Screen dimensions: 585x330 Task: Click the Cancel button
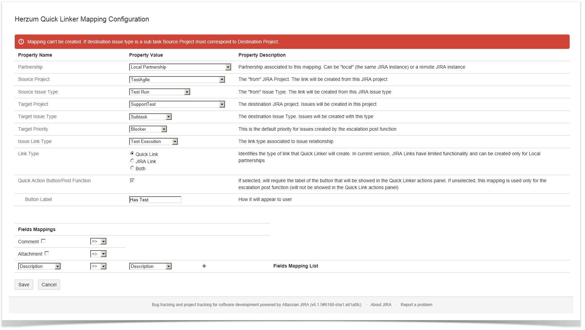[x=49, y=285]
